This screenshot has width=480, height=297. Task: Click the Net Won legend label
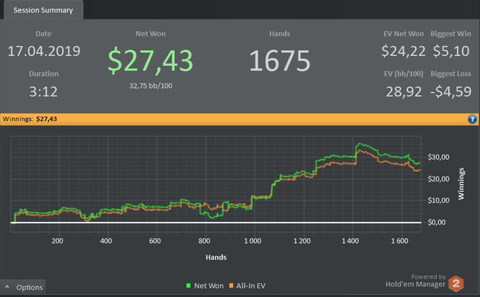pos(208,285)
